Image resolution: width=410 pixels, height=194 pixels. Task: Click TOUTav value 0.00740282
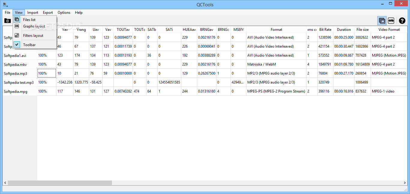coord(123,91)
